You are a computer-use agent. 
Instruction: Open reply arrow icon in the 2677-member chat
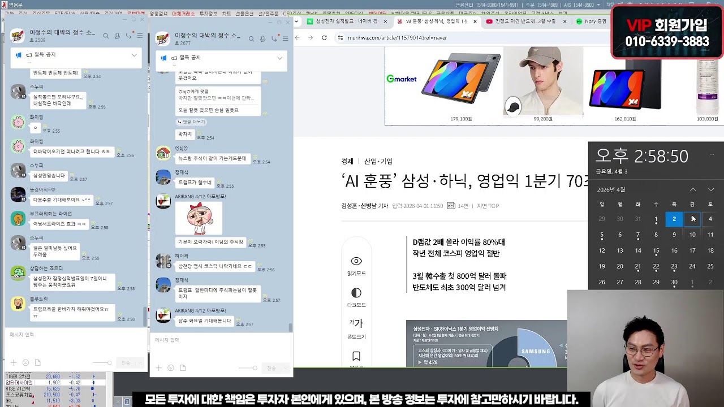(274, 38)
